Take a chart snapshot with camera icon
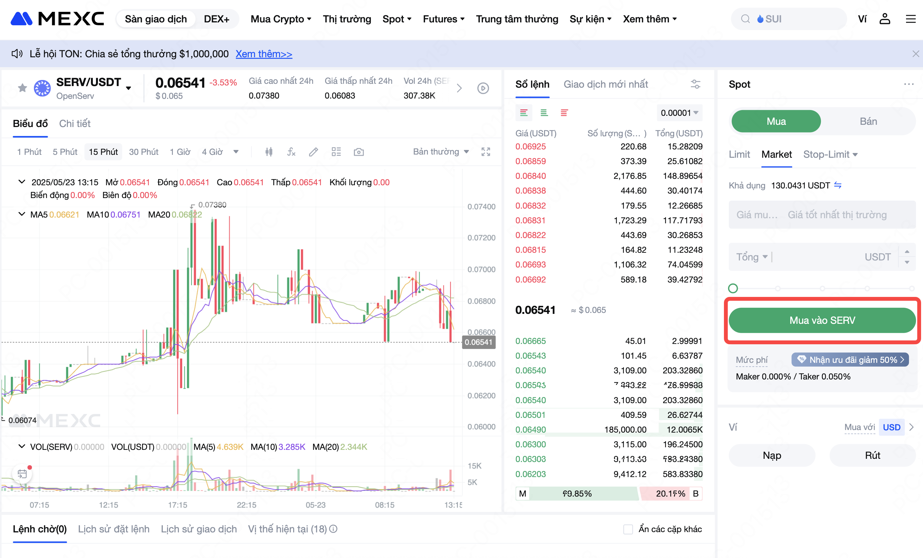The height and width of the screenshot is (558, 923). (x=358, y=152)
